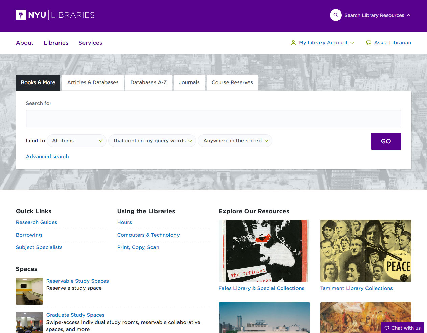Open the All items limit dropdown
Viewport: 427px width, 333px height.
[77, 141]
